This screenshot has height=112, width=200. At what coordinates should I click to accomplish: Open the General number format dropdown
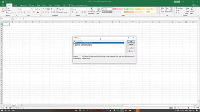point(85,9)
